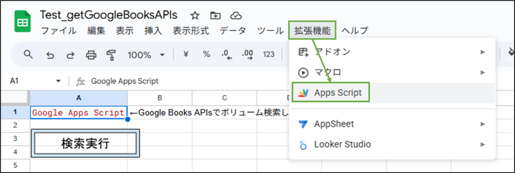
Task: Open the 表示形式 menu
Action: click(x=191, y=30)
